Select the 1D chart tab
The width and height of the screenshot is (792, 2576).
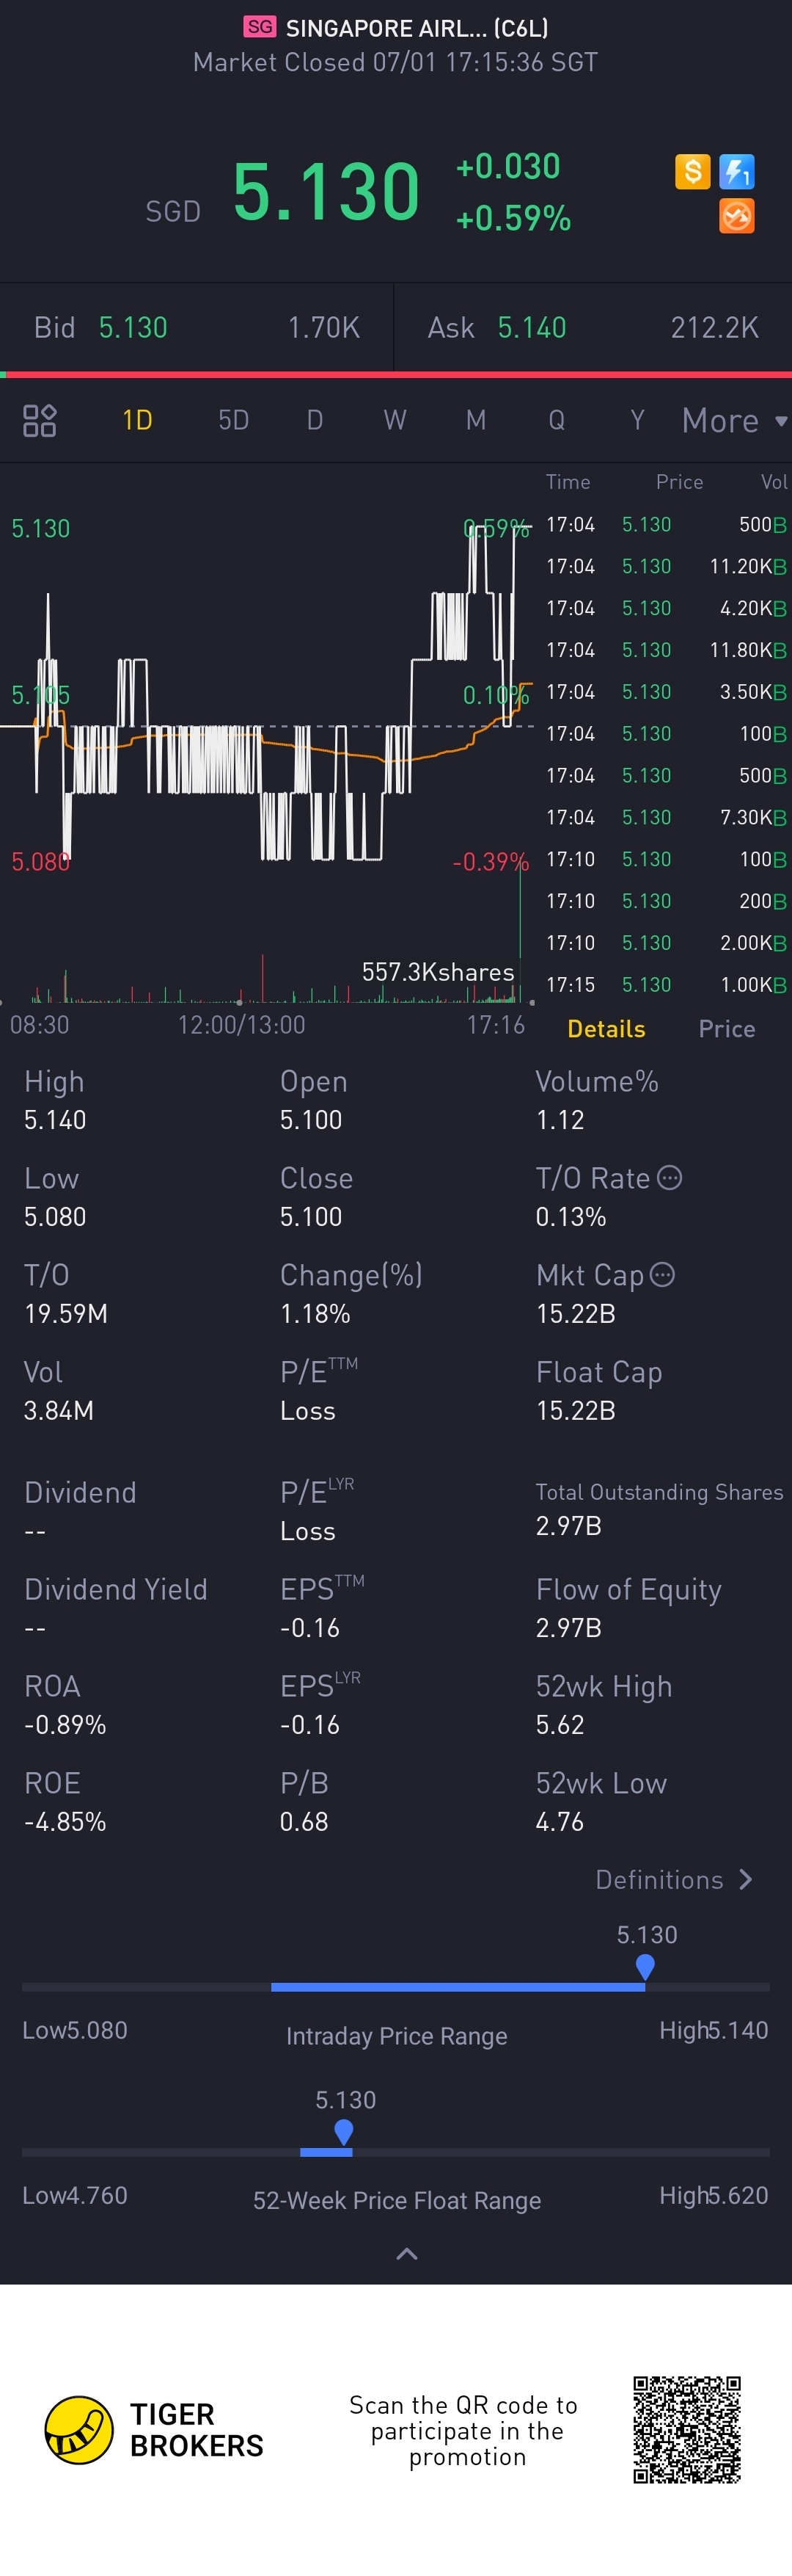[137, 420]
